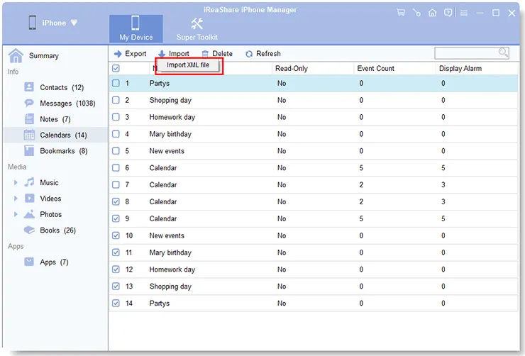Choose Import XML file menu entry
525x356 pixels.
[x=188, y=65]
